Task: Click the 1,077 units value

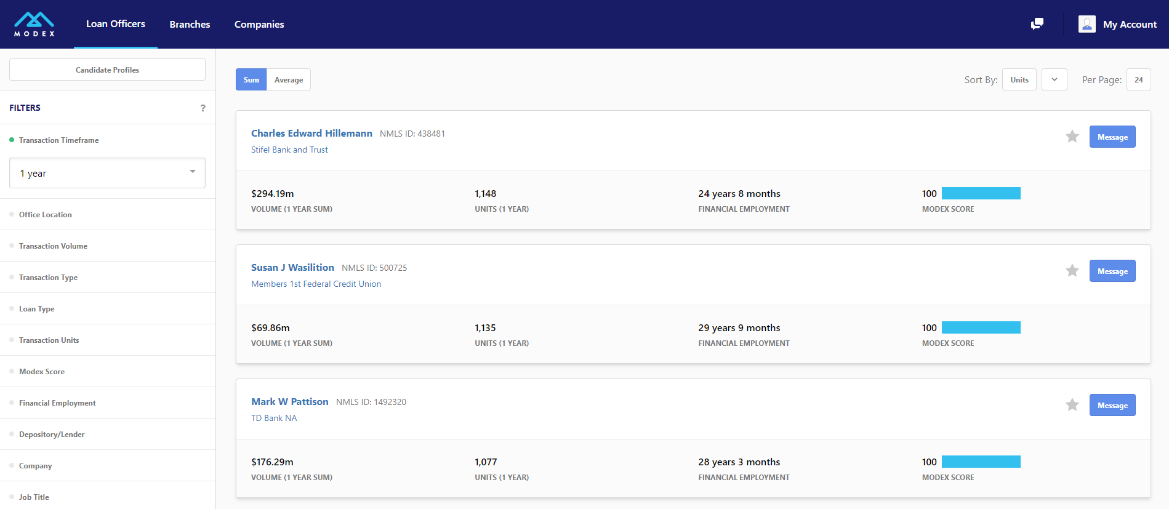Action: click(x=486, y=462)
